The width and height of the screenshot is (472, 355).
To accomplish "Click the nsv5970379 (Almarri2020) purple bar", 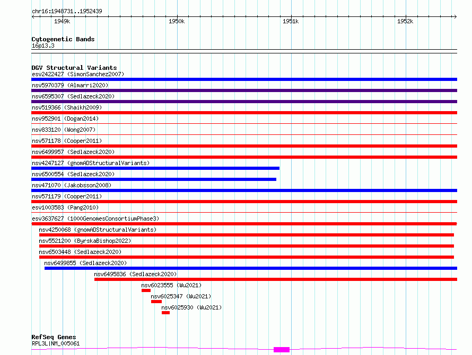I will tap(244, 90).
